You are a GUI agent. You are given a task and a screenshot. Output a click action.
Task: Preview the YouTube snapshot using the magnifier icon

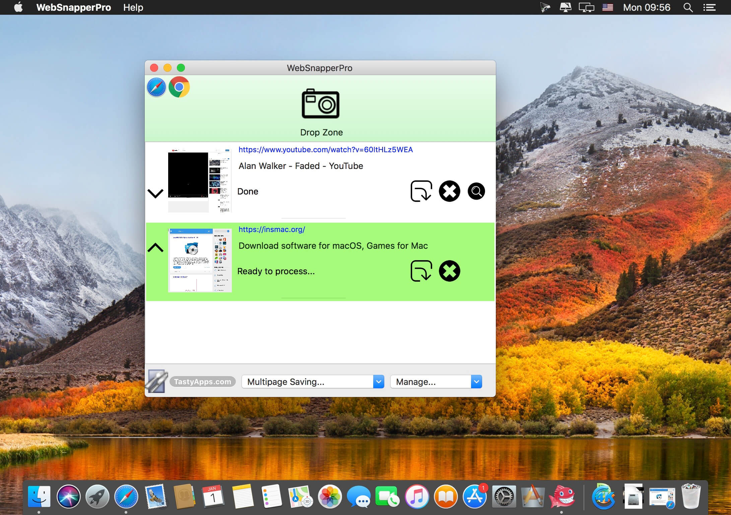(476, 191)
